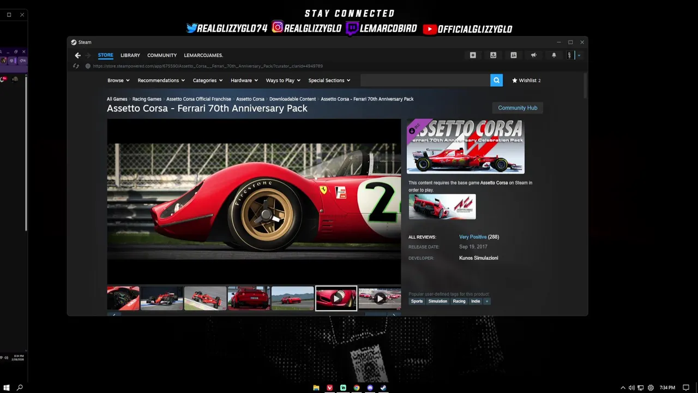Switch to the STORE tab
698x393 pixels.
106,55
